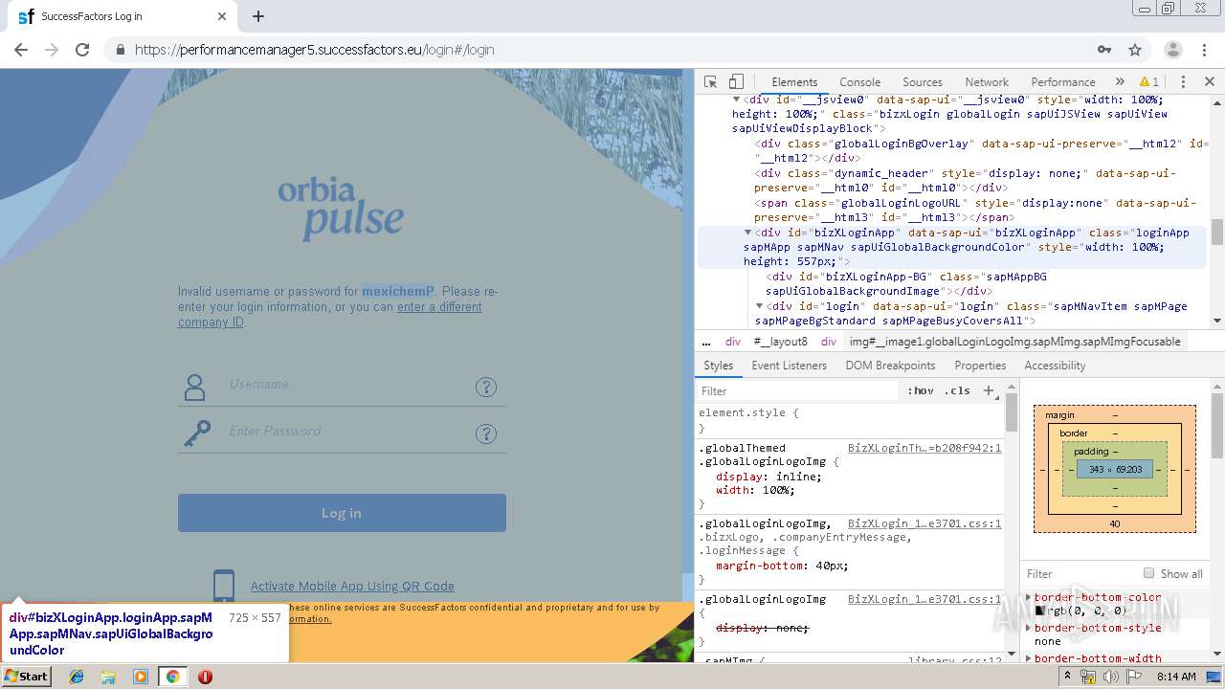Open DevTools customize menu
The height and width of the screenshot is (689, 1225).
point(1183,82)
